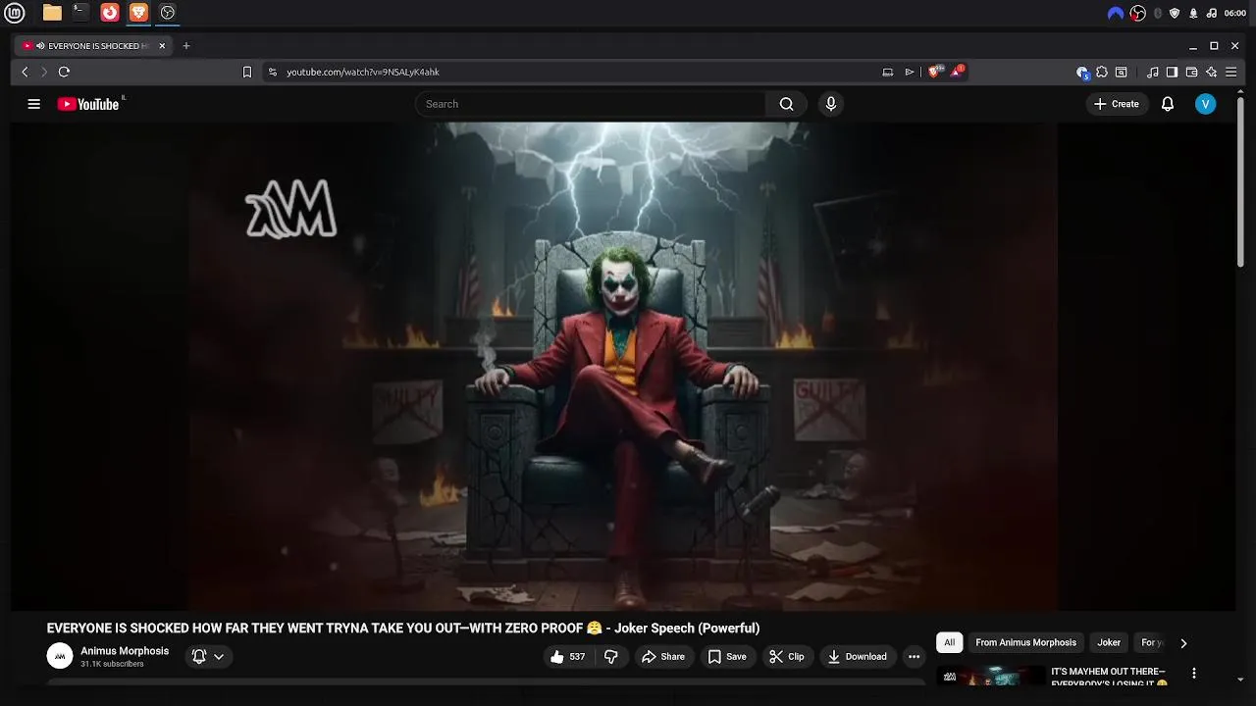This screenshot has height=706, width=1256.
Task: Click the video player to pause
Action: (x=623, y=366)
